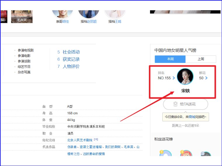Image resolution: width=222 pixels, height=166 pixels.
Task: Open the 毛岸英 work thumbnail
Action: (22, 17)
